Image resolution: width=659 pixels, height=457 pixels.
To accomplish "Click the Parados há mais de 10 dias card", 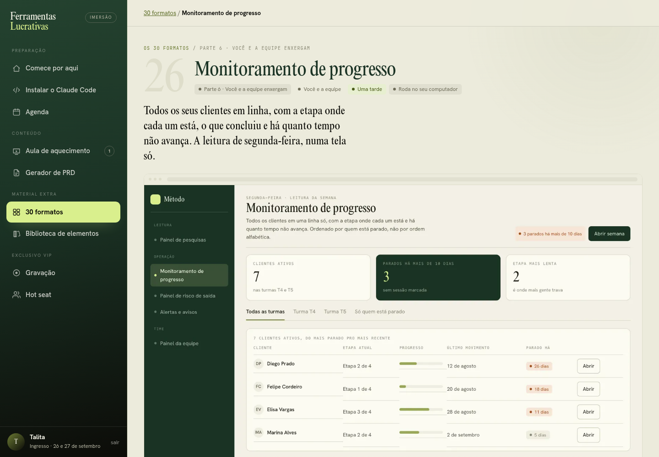I will (438, 277).
